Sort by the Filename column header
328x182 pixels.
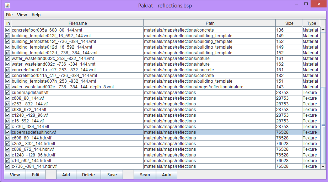coord(77,23)
